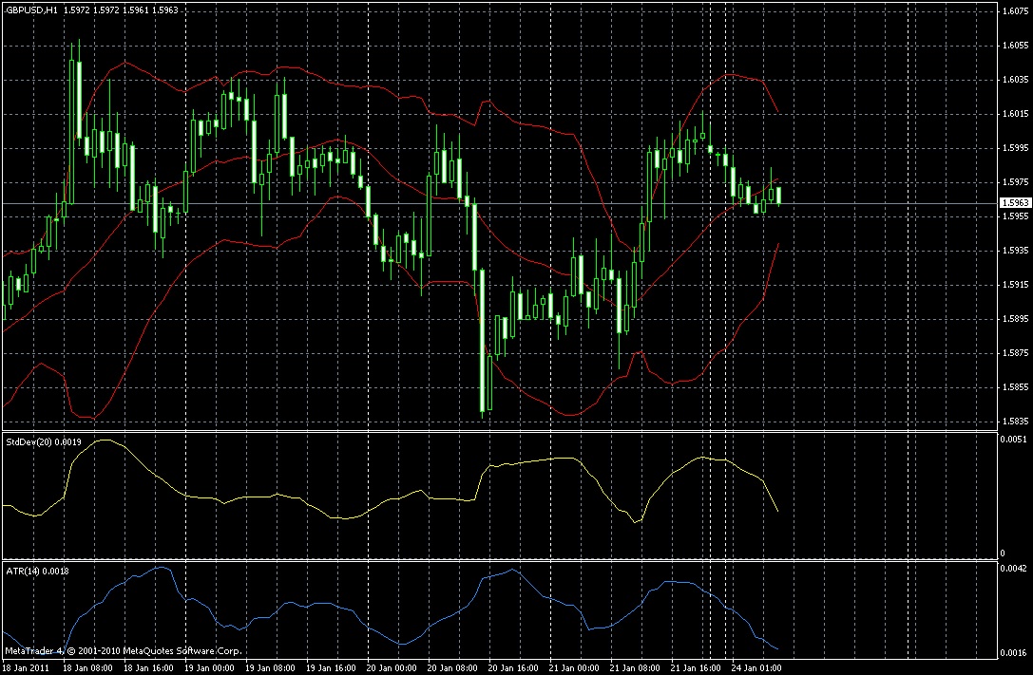This screenshot has height=675, width=1033.
Task: Select the StdDev(20) 0.0019 indicator label
Action: (x=44, y=442)
